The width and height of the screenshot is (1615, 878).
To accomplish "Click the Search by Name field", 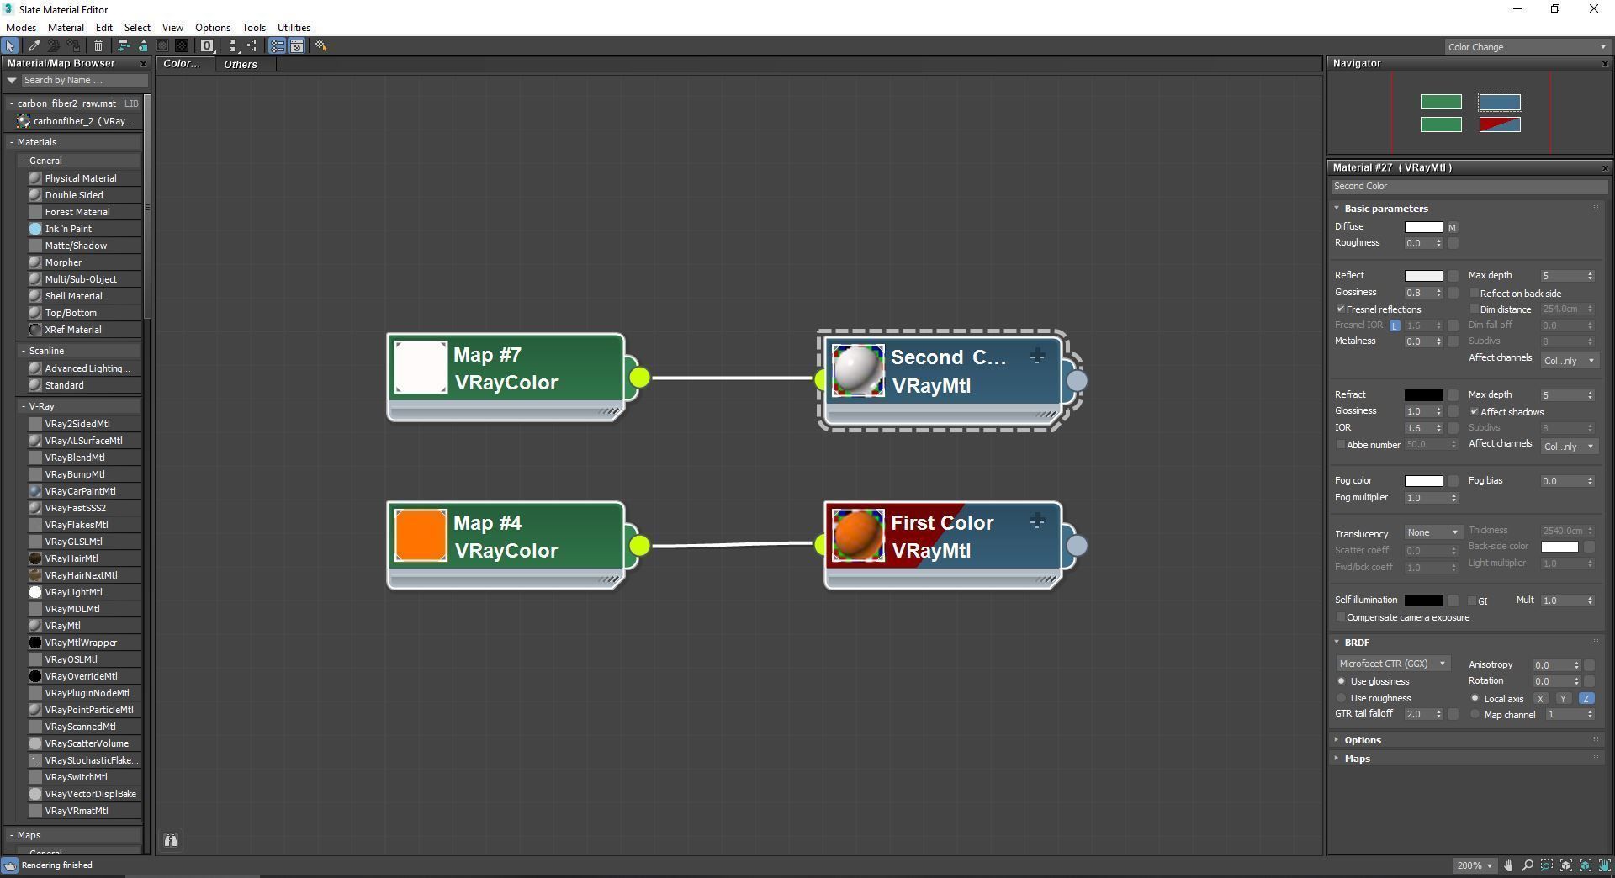I will [x=84, y=81].
